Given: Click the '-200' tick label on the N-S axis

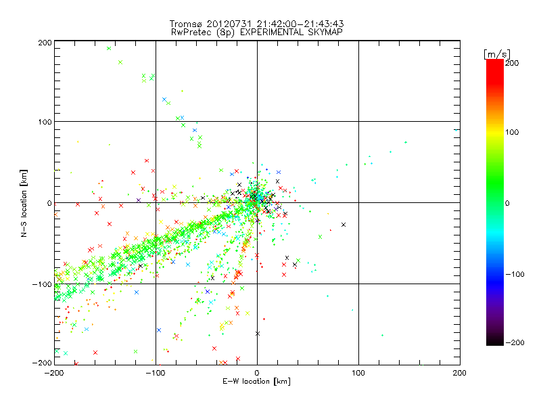Looking at the screenshot, I should pyautogui.click(x=42, y=363).
